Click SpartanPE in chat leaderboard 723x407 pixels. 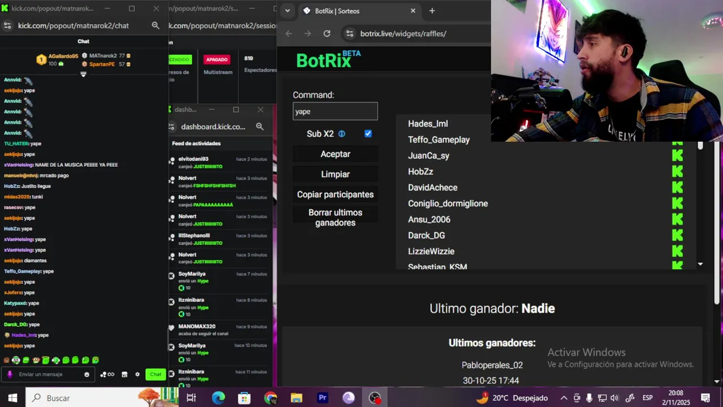[102, 64]
